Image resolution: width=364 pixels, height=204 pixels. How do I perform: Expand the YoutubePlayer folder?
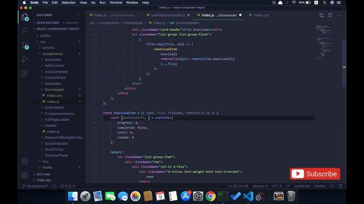point(56,155)
